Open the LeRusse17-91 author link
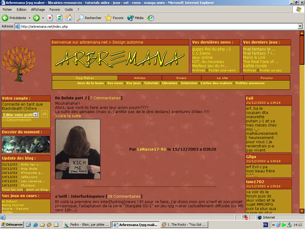The height and width of the screenshot is (229, 305). [x=152, y=149]
